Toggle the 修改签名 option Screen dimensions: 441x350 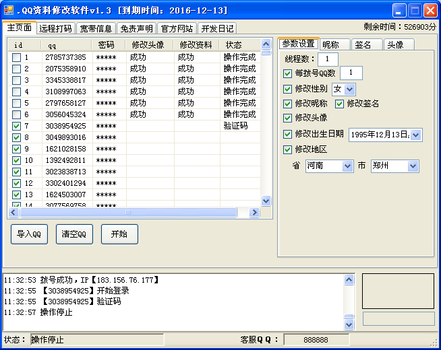coord(339,104)
